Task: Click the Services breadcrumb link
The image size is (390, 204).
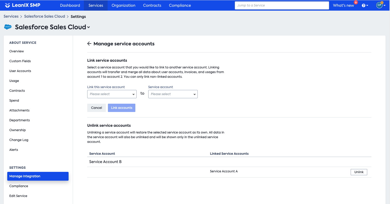Action: point(11,16)
